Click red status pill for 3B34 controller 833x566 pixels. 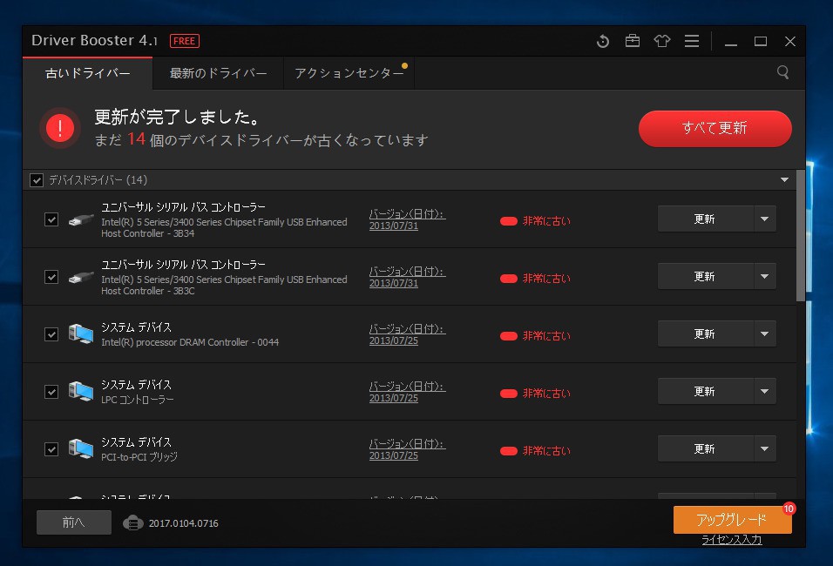[508, 221]
